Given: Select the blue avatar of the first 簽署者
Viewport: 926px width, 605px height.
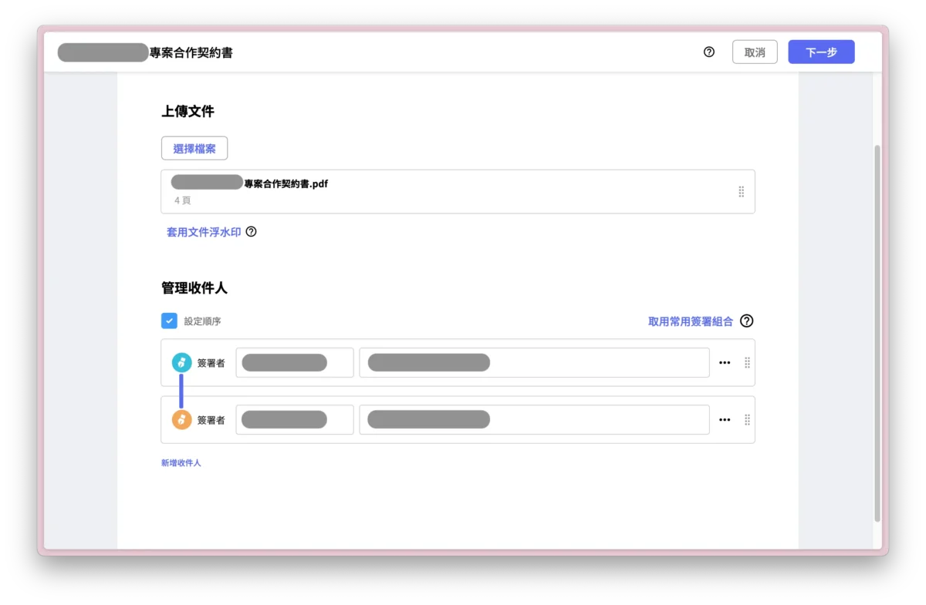Looking at the screenshot, I should tap(181, 362).
